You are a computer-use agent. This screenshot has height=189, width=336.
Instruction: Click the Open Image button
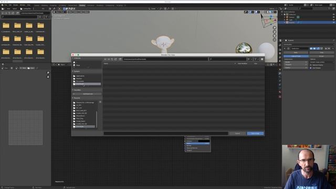pyautogui.click(x=255, y=133)
